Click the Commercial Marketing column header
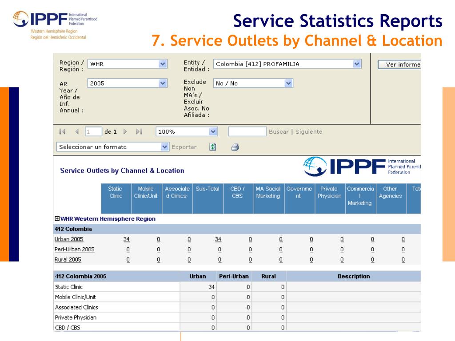Image resolution: width=455 pixels, height=341 pixels. tap(361, 198)
